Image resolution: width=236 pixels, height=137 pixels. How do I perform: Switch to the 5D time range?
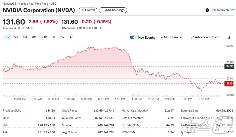click(x=16, y=37)
